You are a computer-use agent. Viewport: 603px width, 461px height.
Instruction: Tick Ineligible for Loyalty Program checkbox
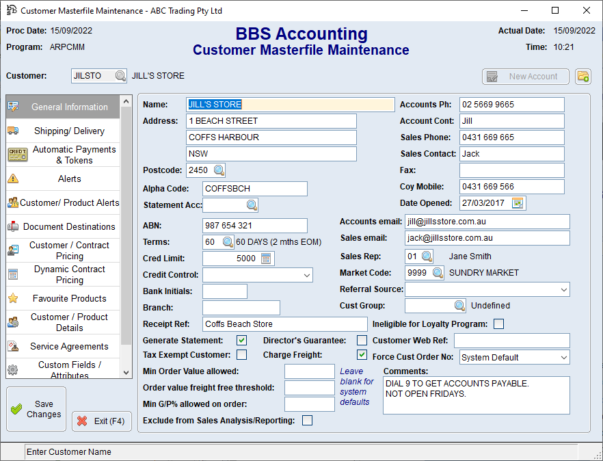click(x=498, y=324)
